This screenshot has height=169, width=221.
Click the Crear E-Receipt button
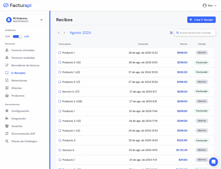tap(201, 20)
